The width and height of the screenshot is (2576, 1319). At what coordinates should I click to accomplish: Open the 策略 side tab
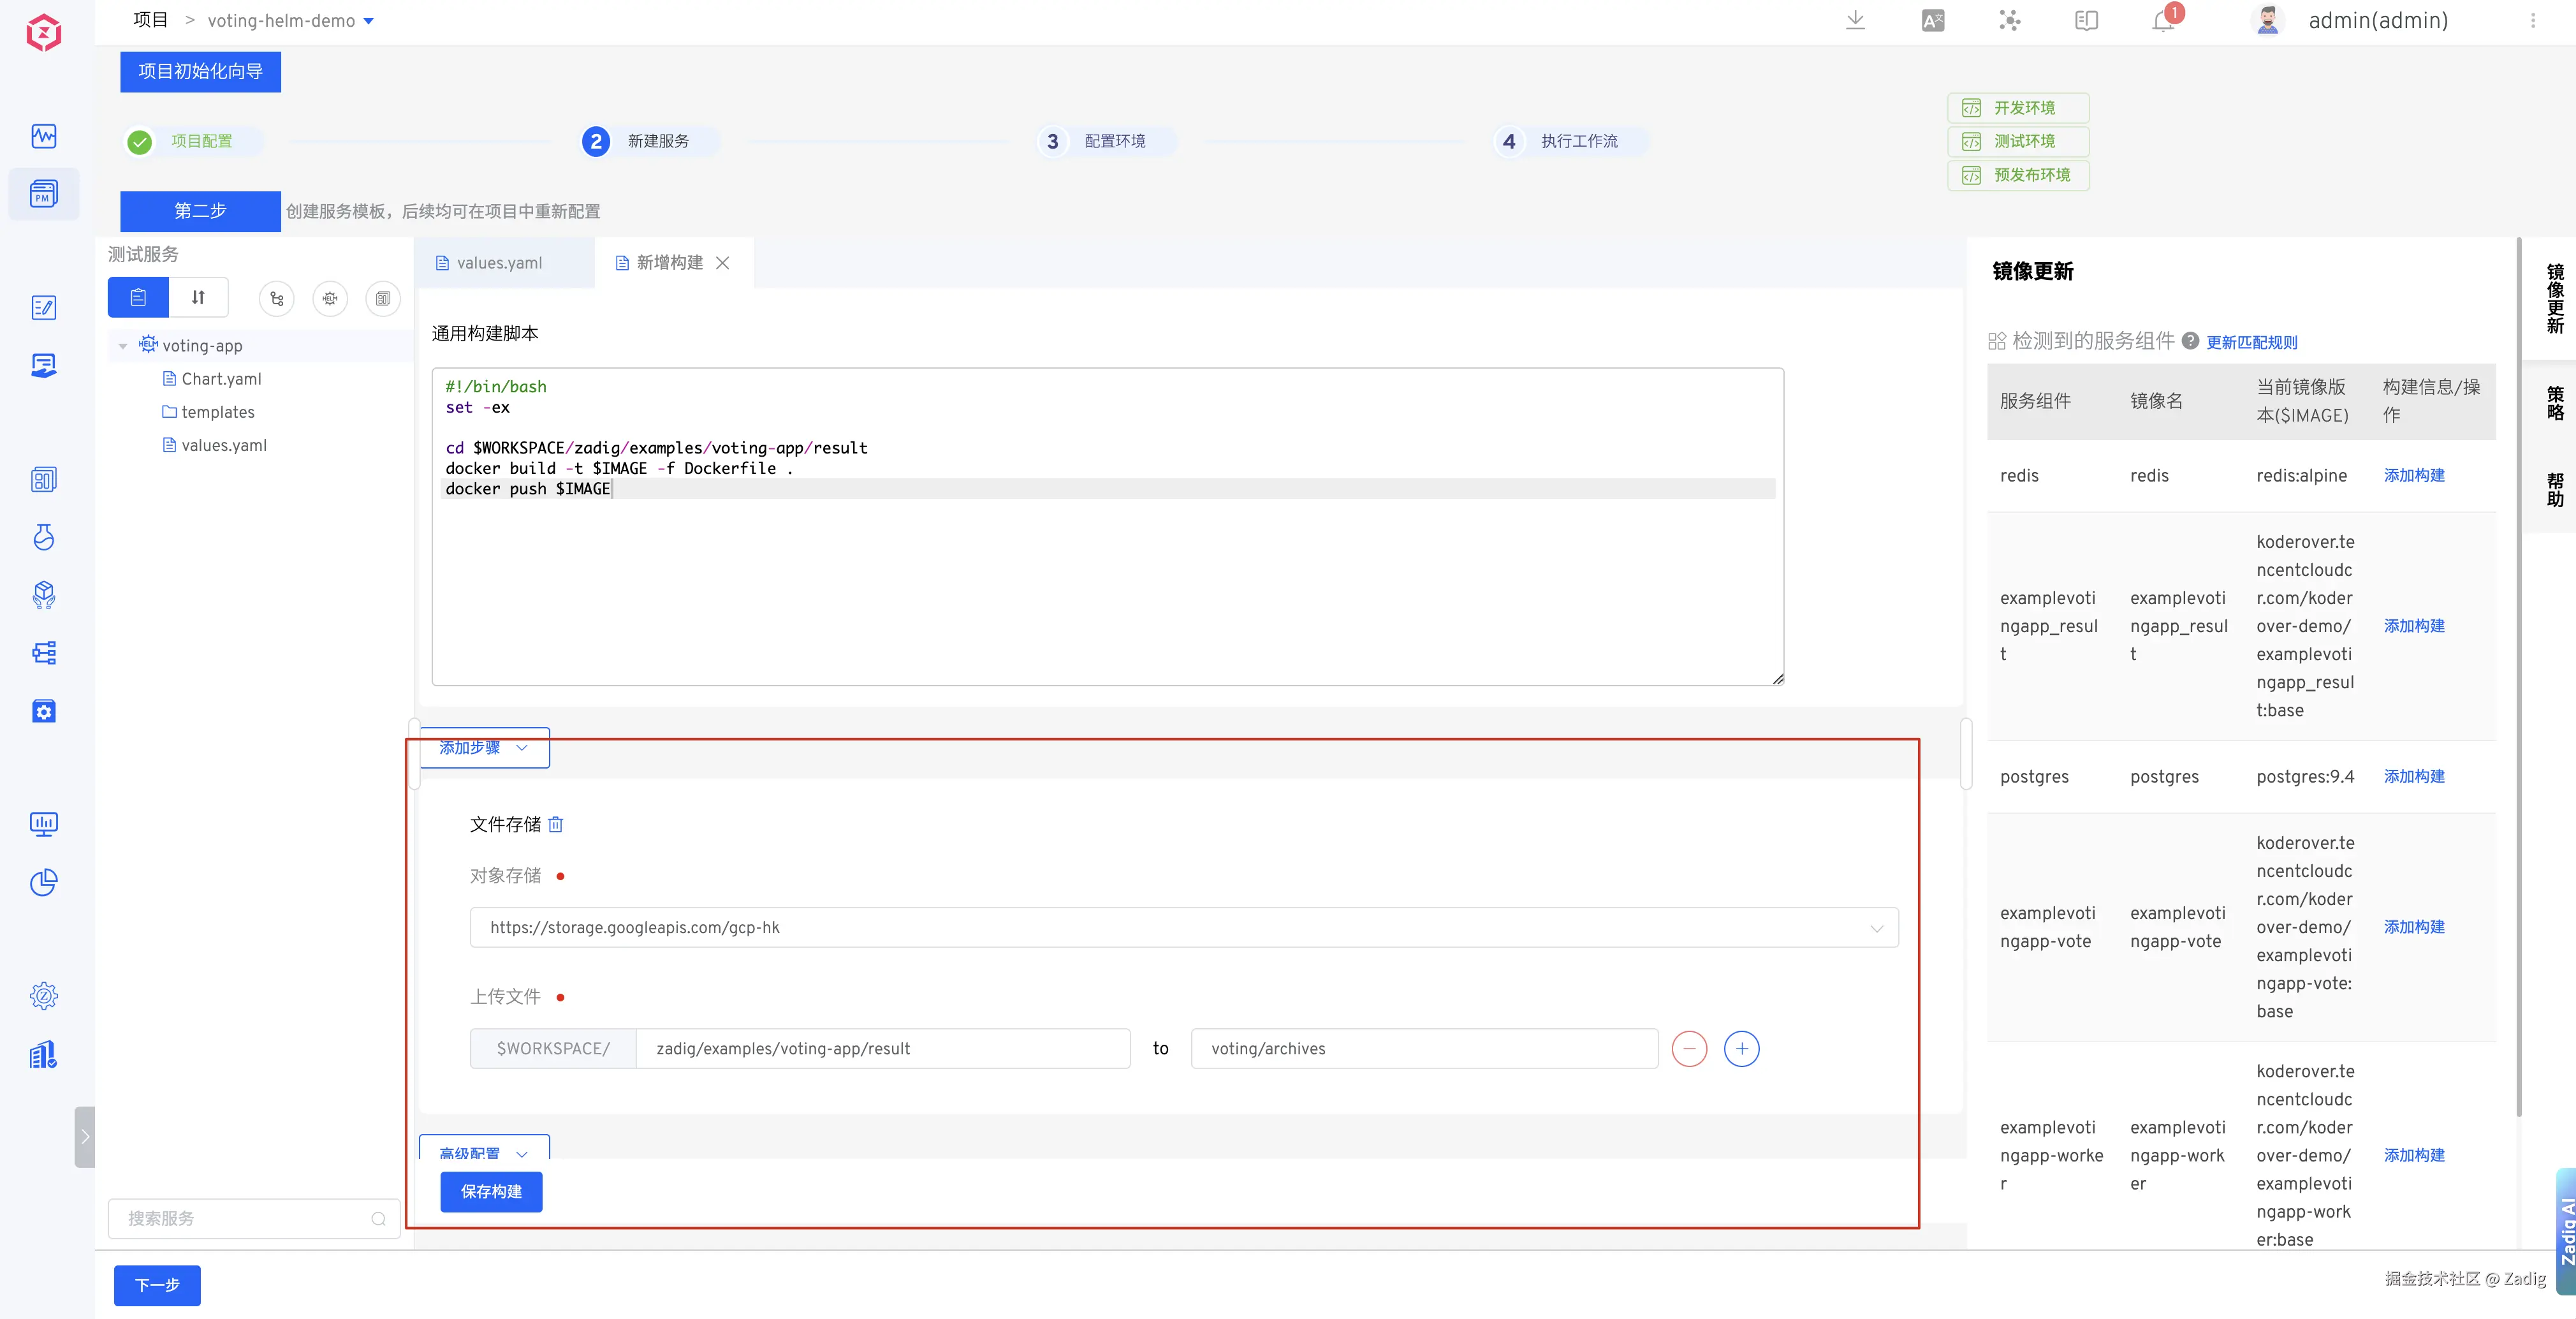(x=2554, y=403)
